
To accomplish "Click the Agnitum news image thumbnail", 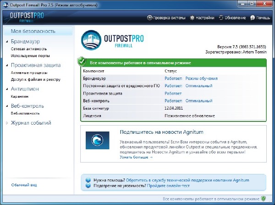I will coord(98,140).
